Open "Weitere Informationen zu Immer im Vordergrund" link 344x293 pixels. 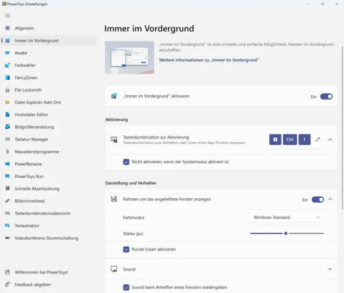[x=209, y=60]
